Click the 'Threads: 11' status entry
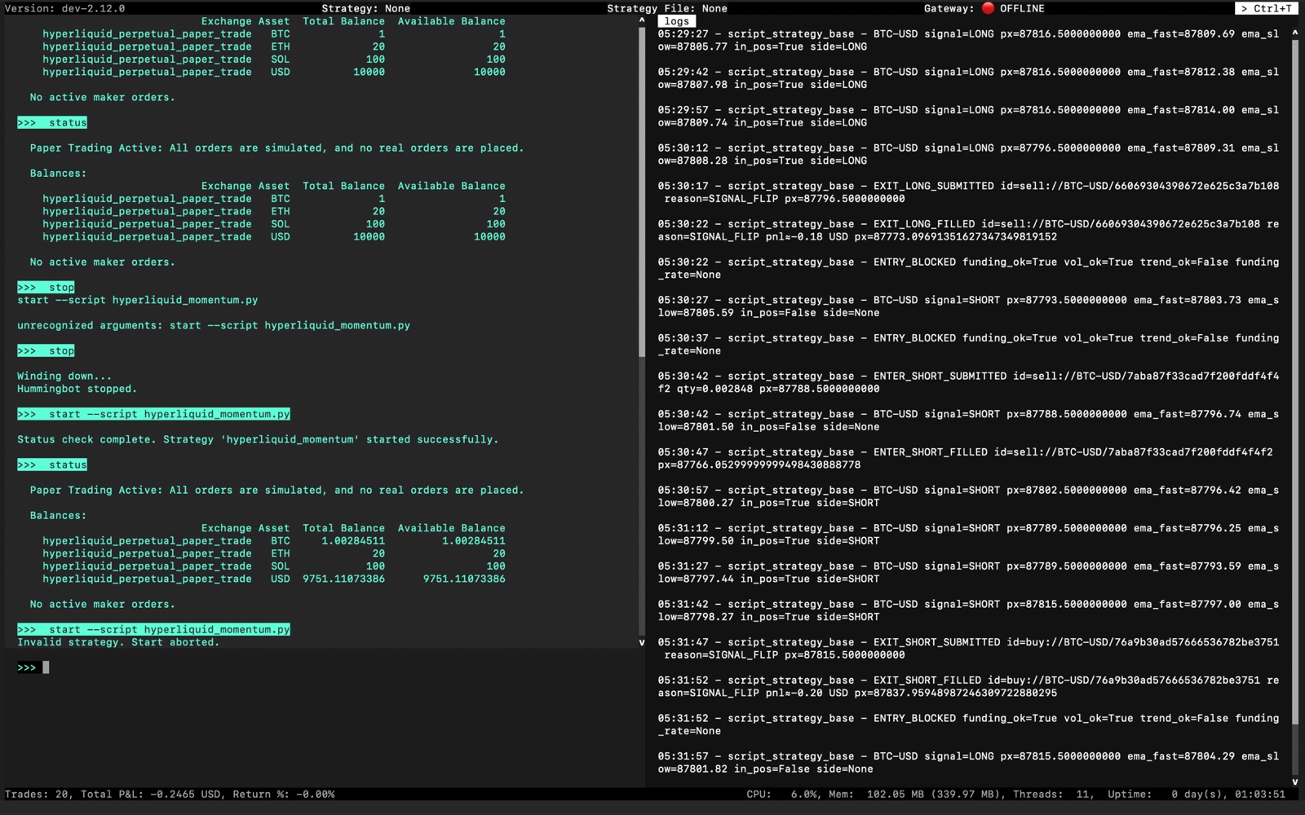1305x815 pixels. tap(1052, 794)
